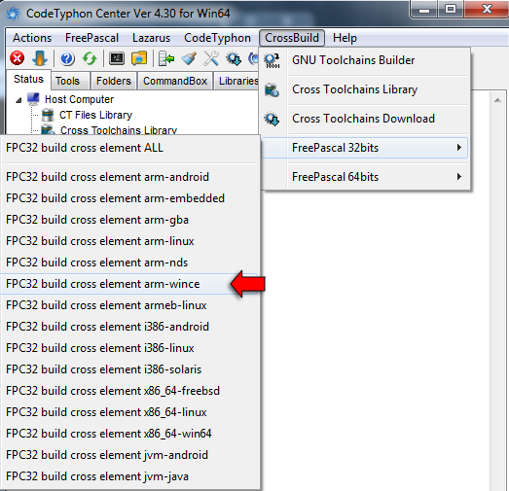Click the red X stop icon in toolbar
The image size is (509, 491).
click(x=17, y=58)
